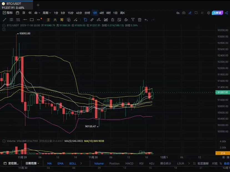Toggle the MA overlay indicator
Image resolution: width=230 pixels, height=172 pixels.
(x=49, y=163)
